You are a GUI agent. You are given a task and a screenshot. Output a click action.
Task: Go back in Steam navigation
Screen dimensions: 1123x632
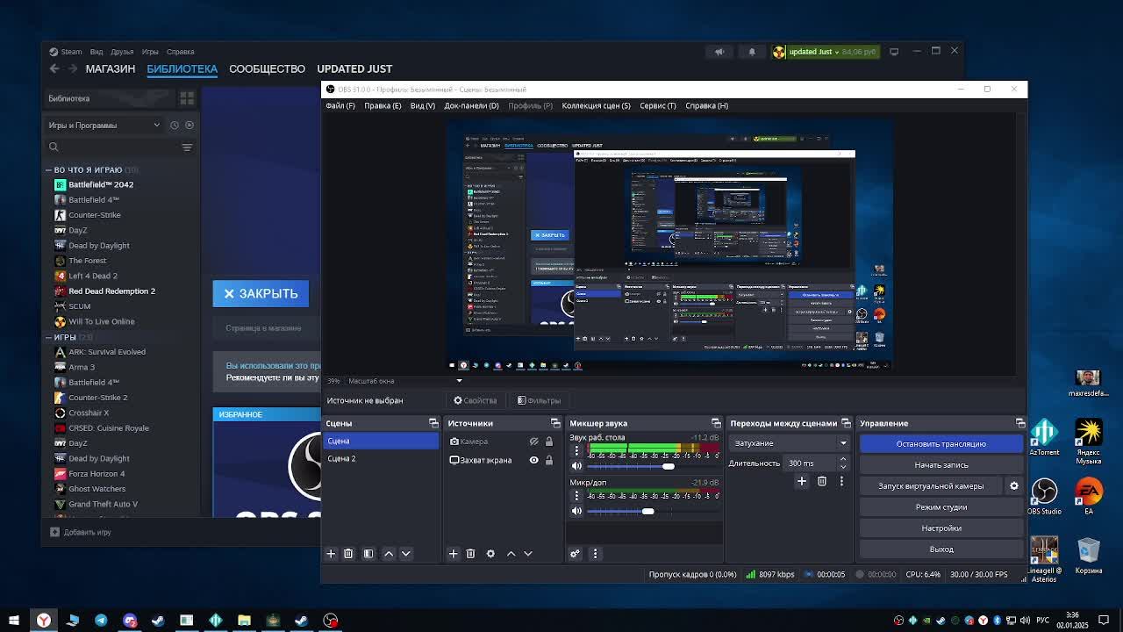coord(54,68)
